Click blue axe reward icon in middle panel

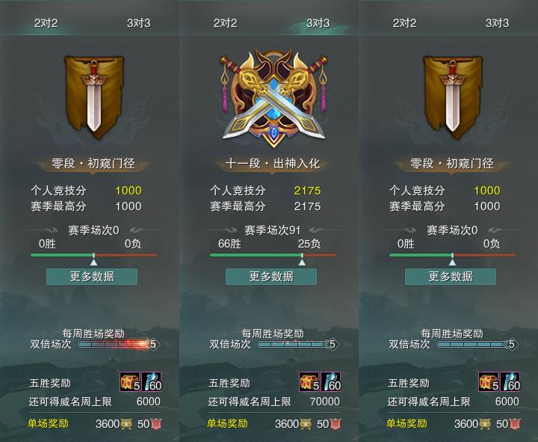[x=331, y=381]
